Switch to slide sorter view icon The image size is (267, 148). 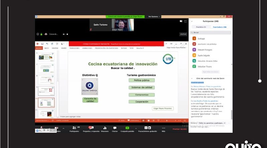click(x=149, y=120)
